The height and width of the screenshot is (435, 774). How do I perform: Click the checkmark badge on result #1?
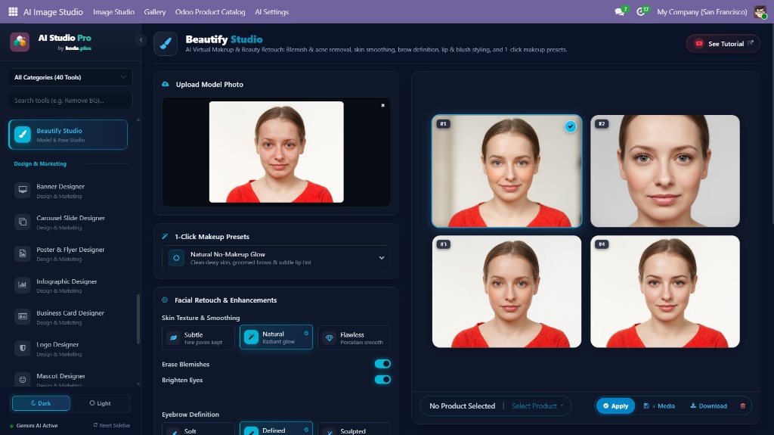pos(570,126)
